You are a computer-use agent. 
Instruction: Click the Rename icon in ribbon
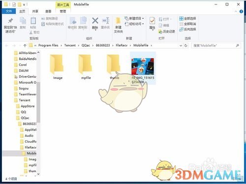(106, 21)
